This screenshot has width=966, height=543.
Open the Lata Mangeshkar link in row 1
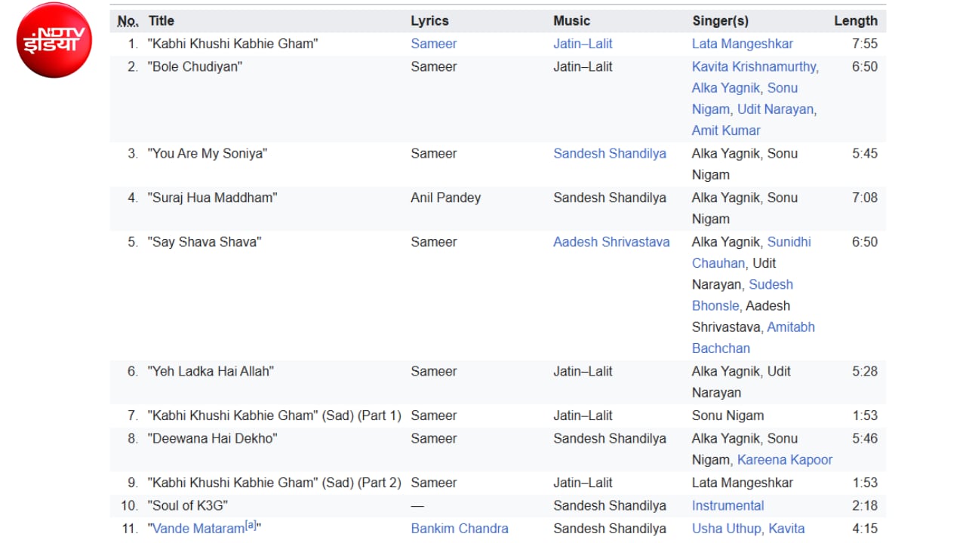click(742, 44)
